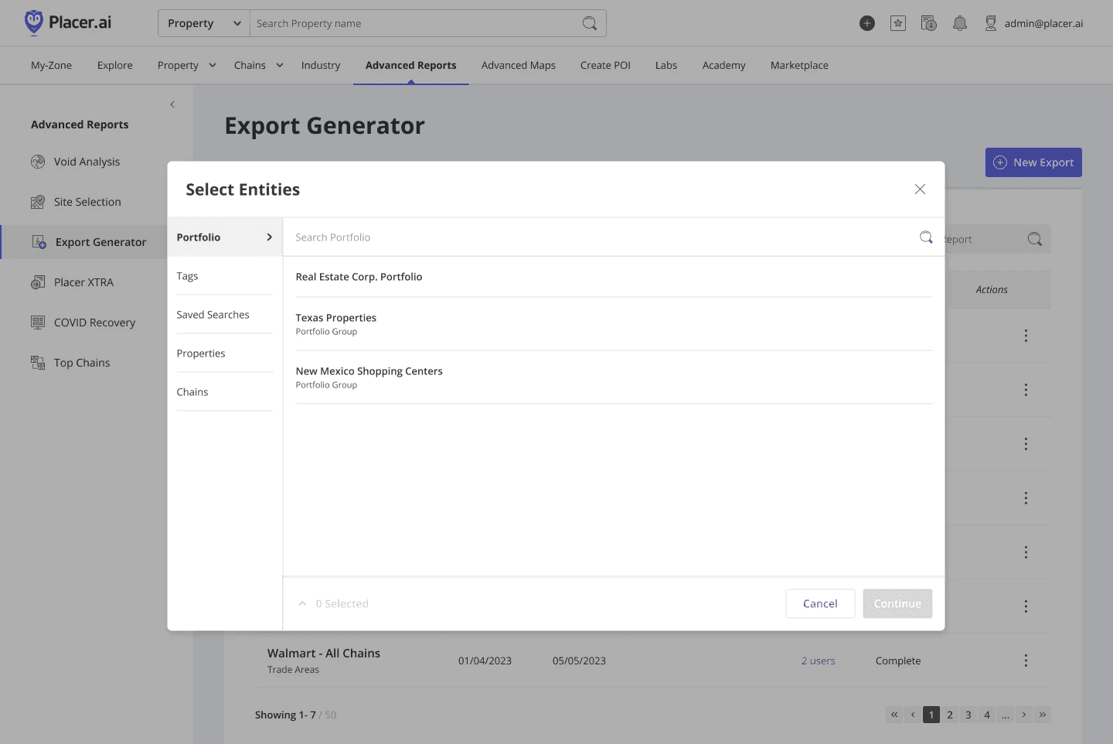The height and width of the screenshot is (744, 1113).
Task: Expand the Chains navigation dropdown
Action: click(257, 65)
